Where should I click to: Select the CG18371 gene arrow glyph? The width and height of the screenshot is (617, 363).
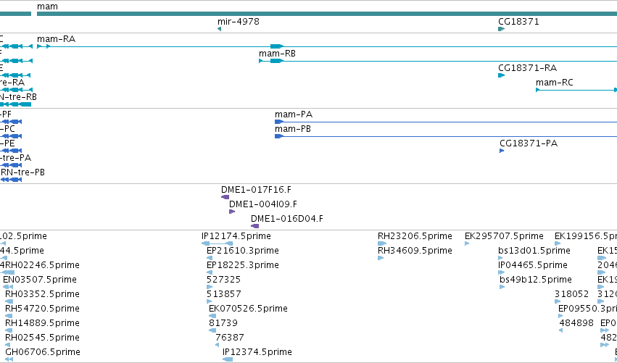tap(501, 29)
